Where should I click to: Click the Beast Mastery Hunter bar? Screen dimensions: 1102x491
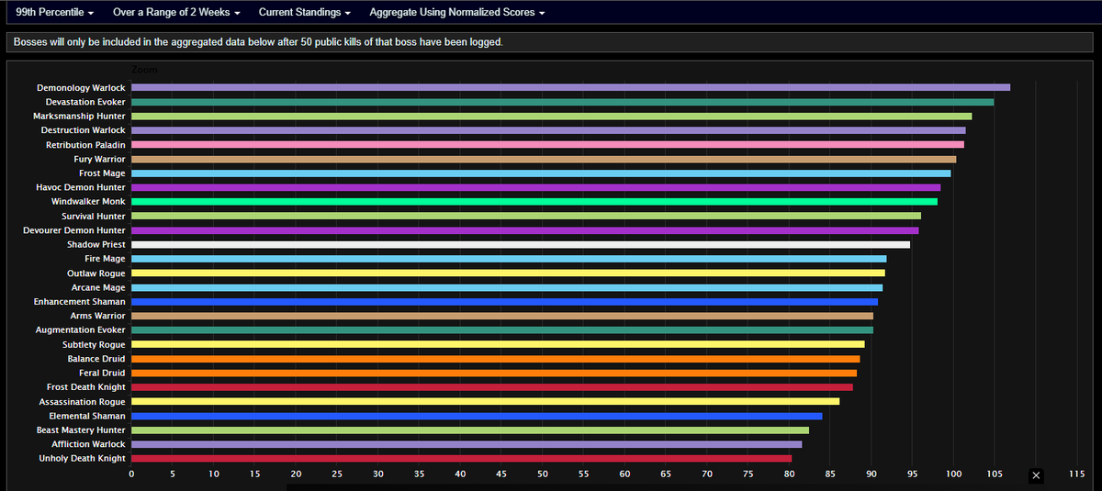click(x=470, y=430)
